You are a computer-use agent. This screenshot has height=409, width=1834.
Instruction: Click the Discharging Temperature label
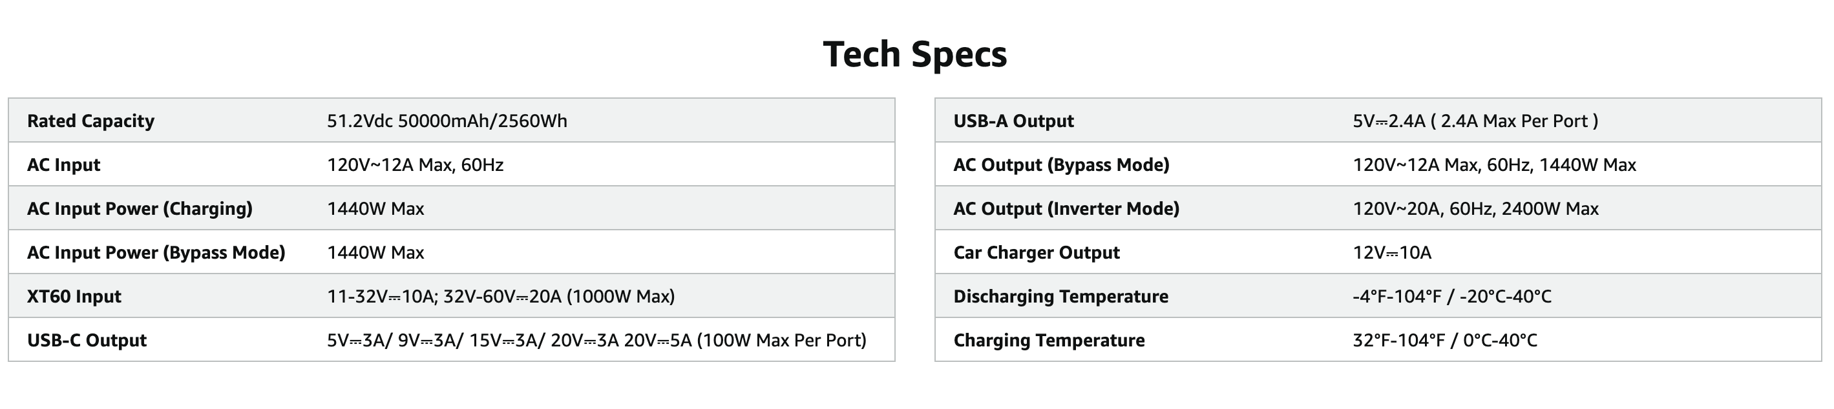pos(1061,297)
